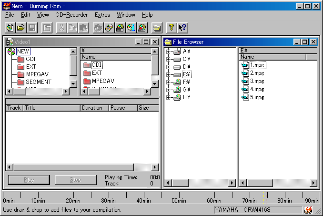This screenshot has height=216, width=323.
Task: Click the Track column header
Action: pyautogui.click(x=14, y=108)
